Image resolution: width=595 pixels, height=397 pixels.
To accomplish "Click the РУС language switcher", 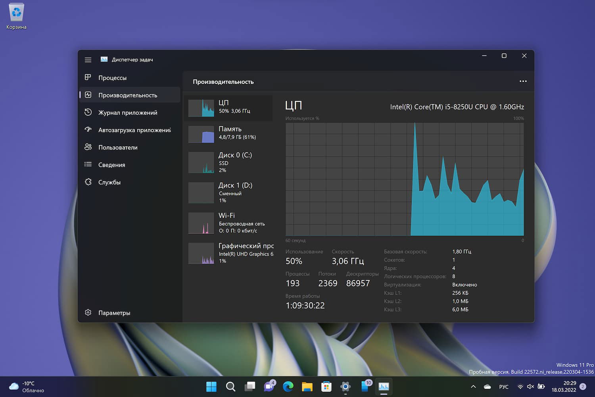I will (504, 386).
